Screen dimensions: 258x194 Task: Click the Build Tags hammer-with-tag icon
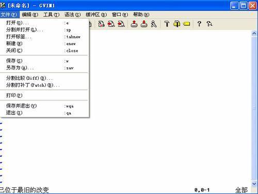click(176, 24)
